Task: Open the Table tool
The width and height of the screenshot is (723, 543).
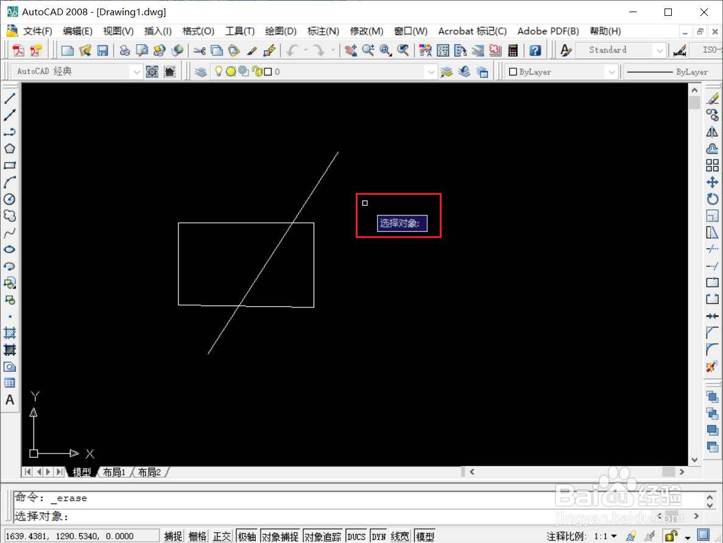Action: click(x=10, y=383)
